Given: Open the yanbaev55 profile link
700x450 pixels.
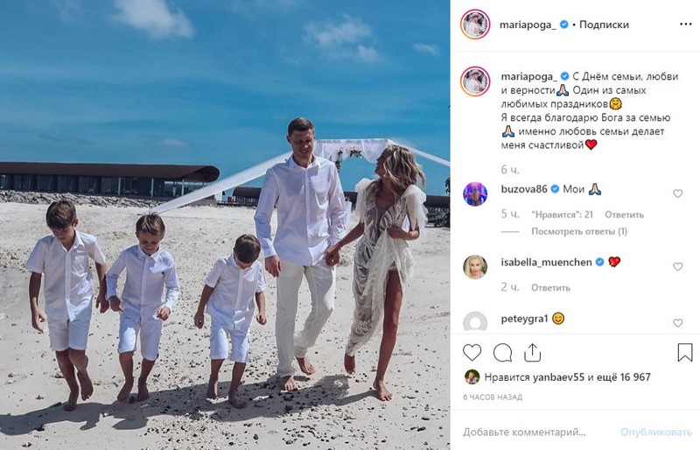Looking at the screenshot, I should click(x=558, y=377).
